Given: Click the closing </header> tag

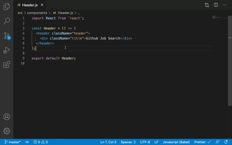Looking at the screenshot, I should click(45, 43).
